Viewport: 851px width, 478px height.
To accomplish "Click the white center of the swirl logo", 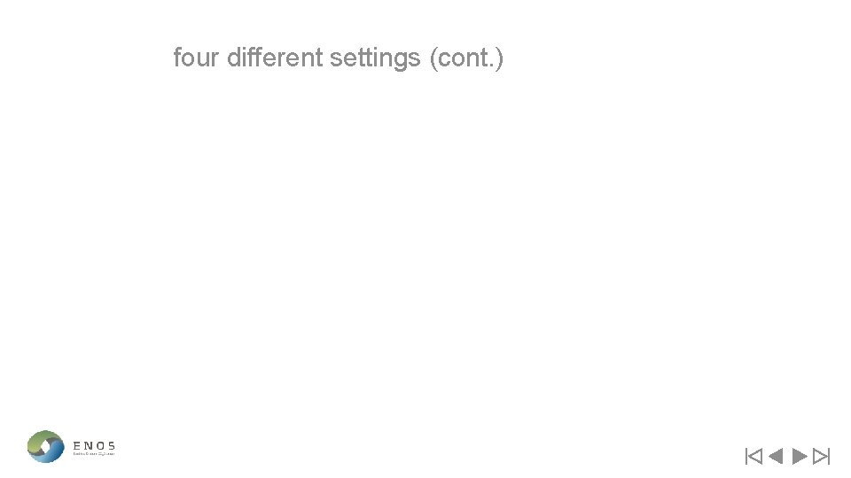I will 45,446.
